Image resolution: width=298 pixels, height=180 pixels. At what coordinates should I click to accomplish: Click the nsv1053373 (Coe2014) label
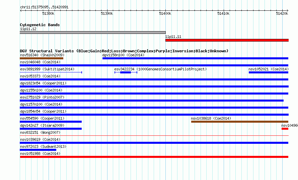click(40, 76)
